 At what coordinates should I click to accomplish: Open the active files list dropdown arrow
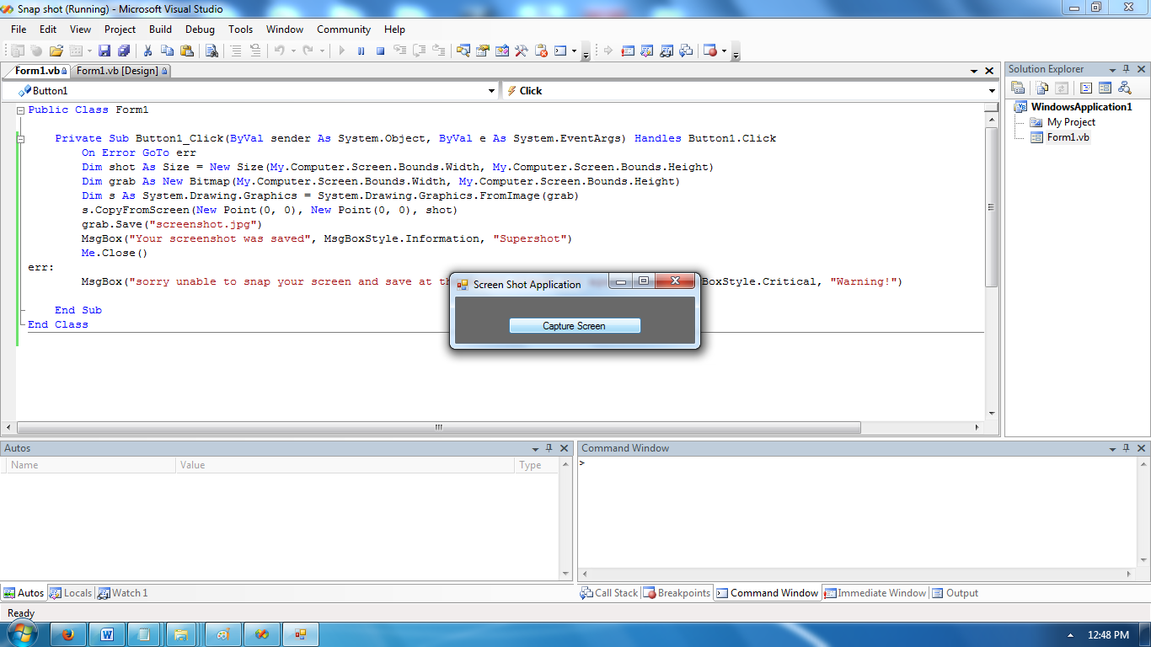[x=974, y=72]
